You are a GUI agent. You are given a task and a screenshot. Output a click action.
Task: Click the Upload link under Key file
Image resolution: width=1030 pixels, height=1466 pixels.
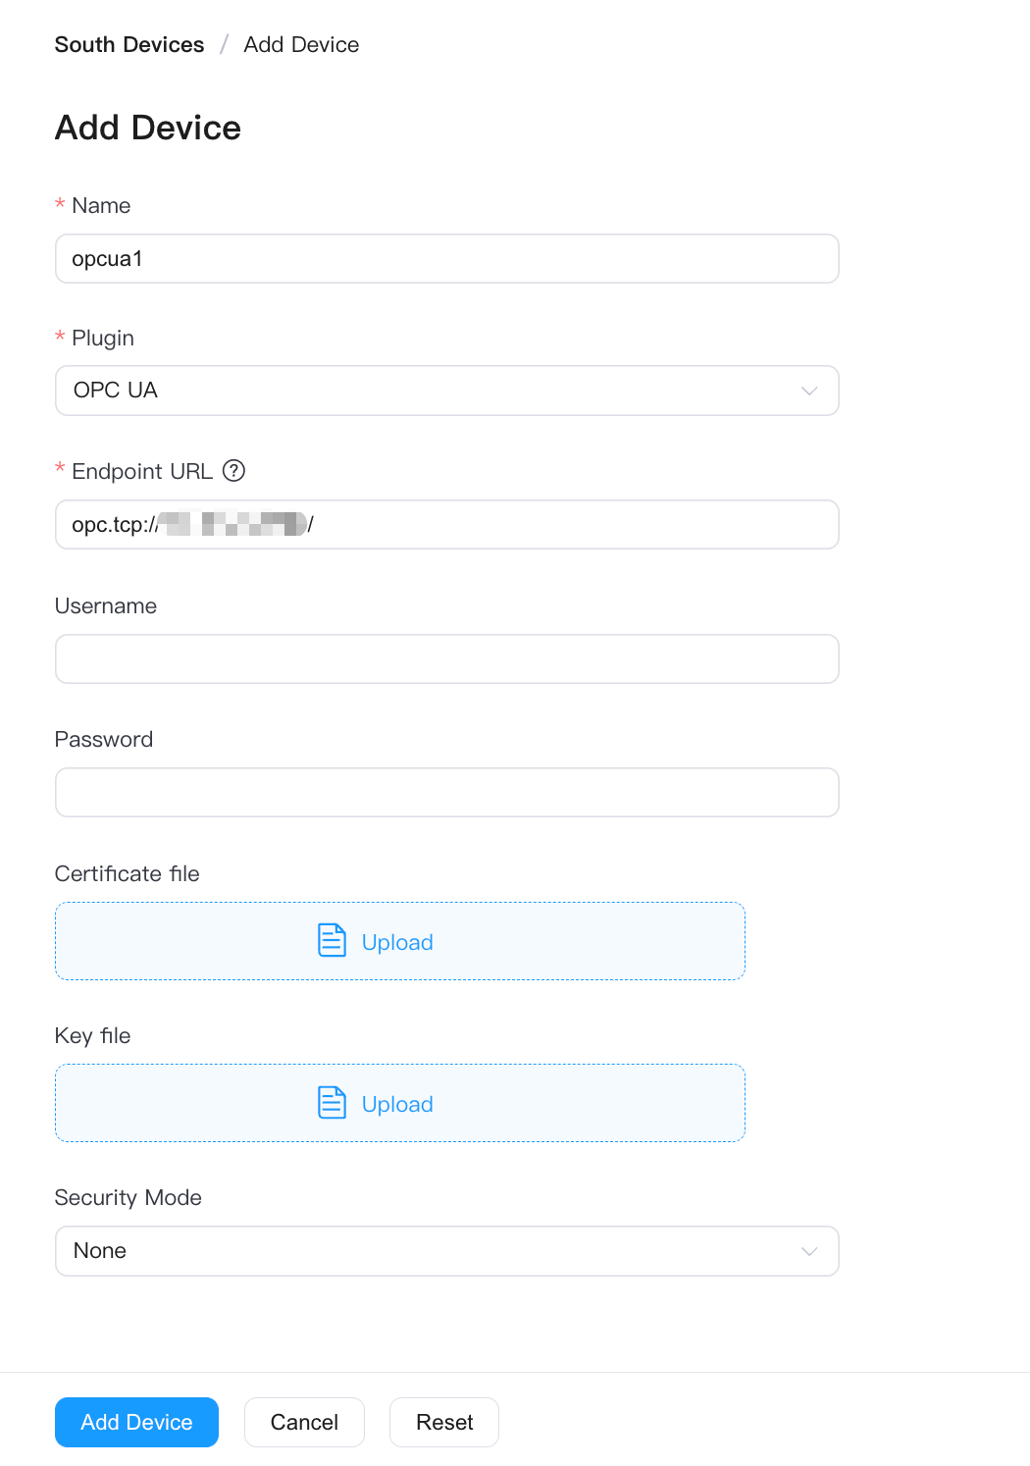pos(397,1104)
